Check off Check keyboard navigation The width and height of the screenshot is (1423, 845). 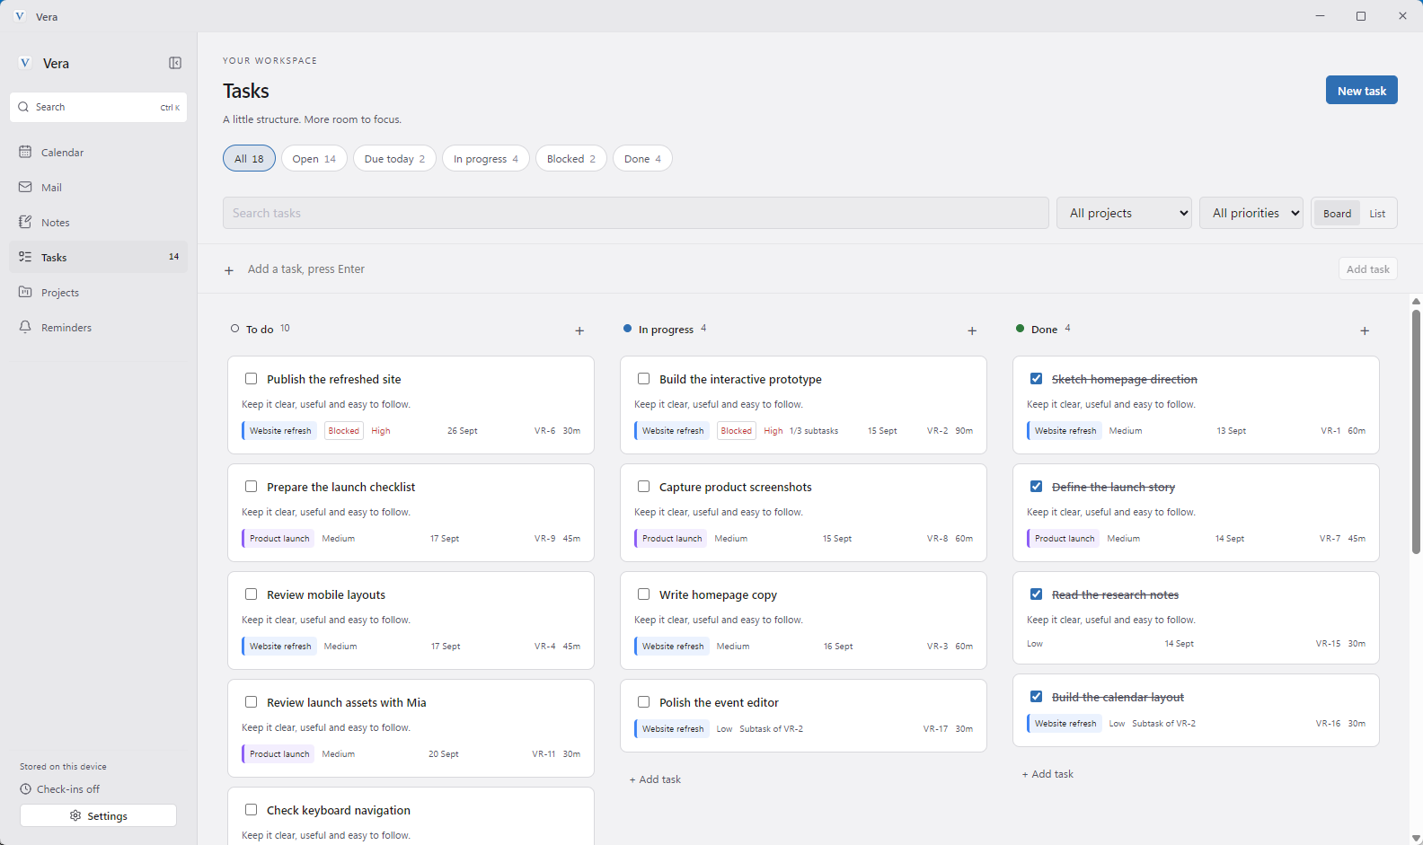coord(252,810)
